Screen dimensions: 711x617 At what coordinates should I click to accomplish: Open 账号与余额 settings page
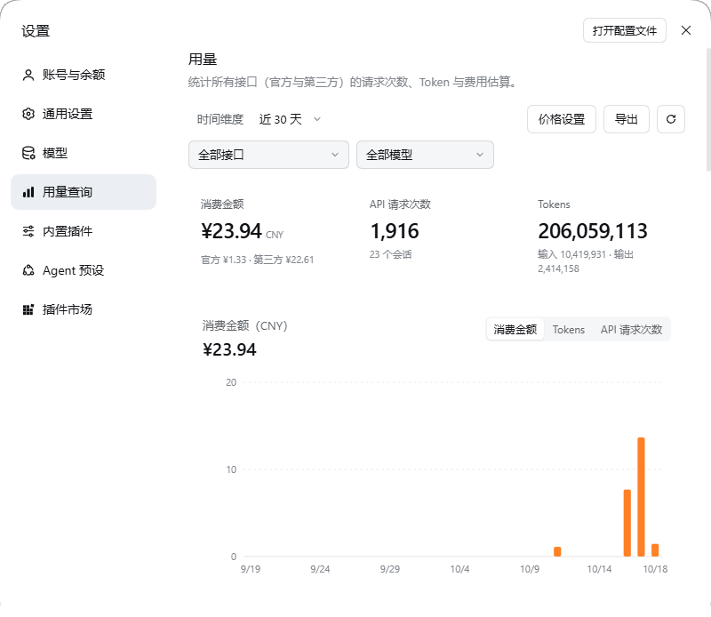point(84,75)
